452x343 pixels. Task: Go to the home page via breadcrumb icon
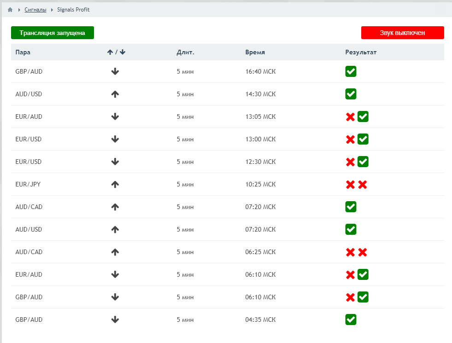tap(10, 10)
